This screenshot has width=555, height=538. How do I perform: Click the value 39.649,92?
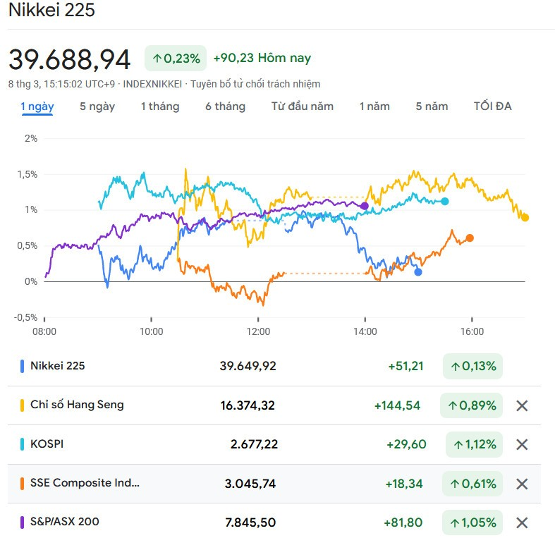(248, 367)
